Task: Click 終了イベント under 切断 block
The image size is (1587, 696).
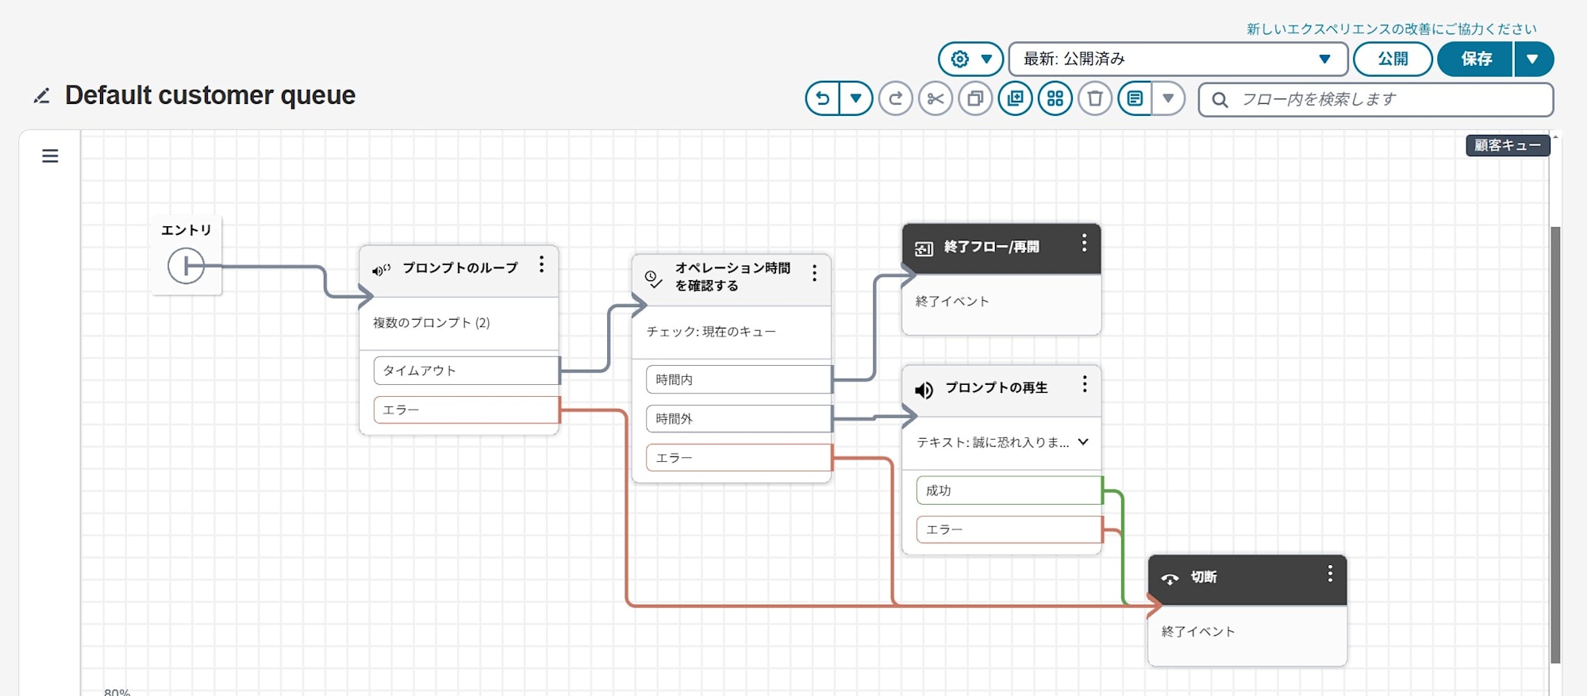Action: pos(1198,632)
